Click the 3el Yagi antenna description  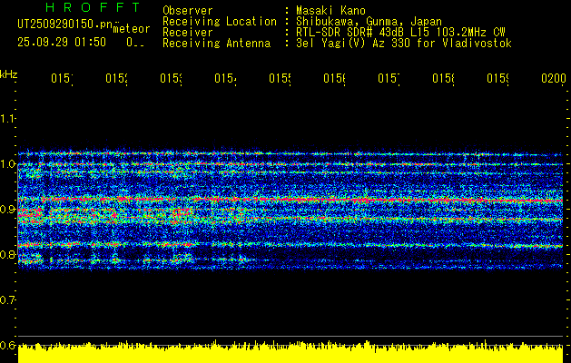click(404, 44)
